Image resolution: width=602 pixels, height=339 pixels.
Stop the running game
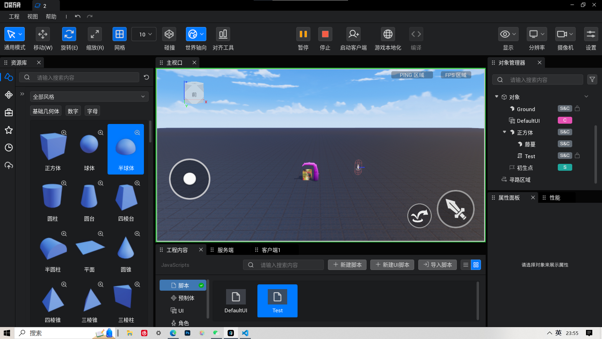click(x=325, y=34)
